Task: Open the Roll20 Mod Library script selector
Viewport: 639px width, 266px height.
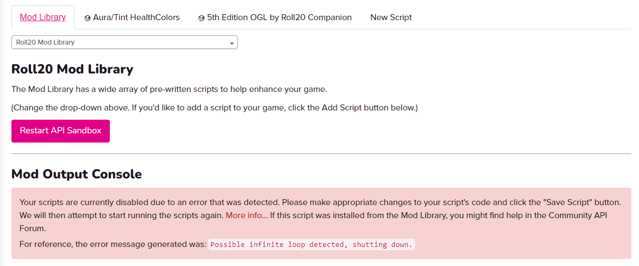Action: click(124, 42)
